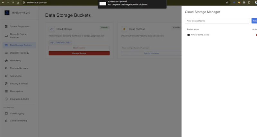Click the tcp://localhost:4443 endpoint chip

60,43
